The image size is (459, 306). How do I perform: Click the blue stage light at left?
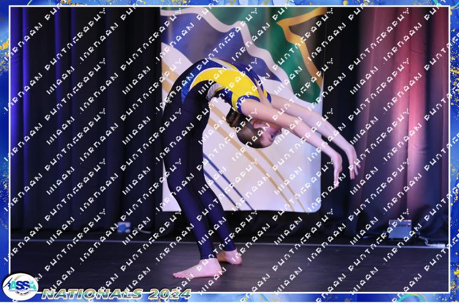[x=124, y=227]
